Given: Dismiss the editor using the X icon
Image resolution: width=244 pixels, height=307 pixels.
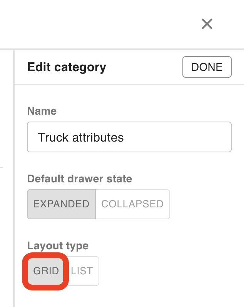Looking at the screenshot, I should click(207, 24).
